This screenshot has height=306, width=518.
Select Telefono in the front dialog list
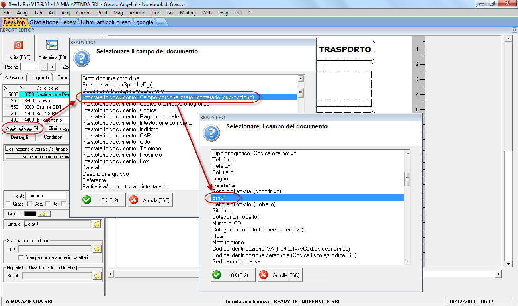point(308,159)
